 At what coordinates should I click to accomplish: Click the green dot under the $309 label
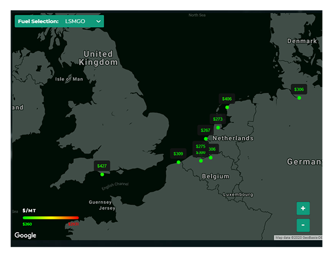click(178, 162)
